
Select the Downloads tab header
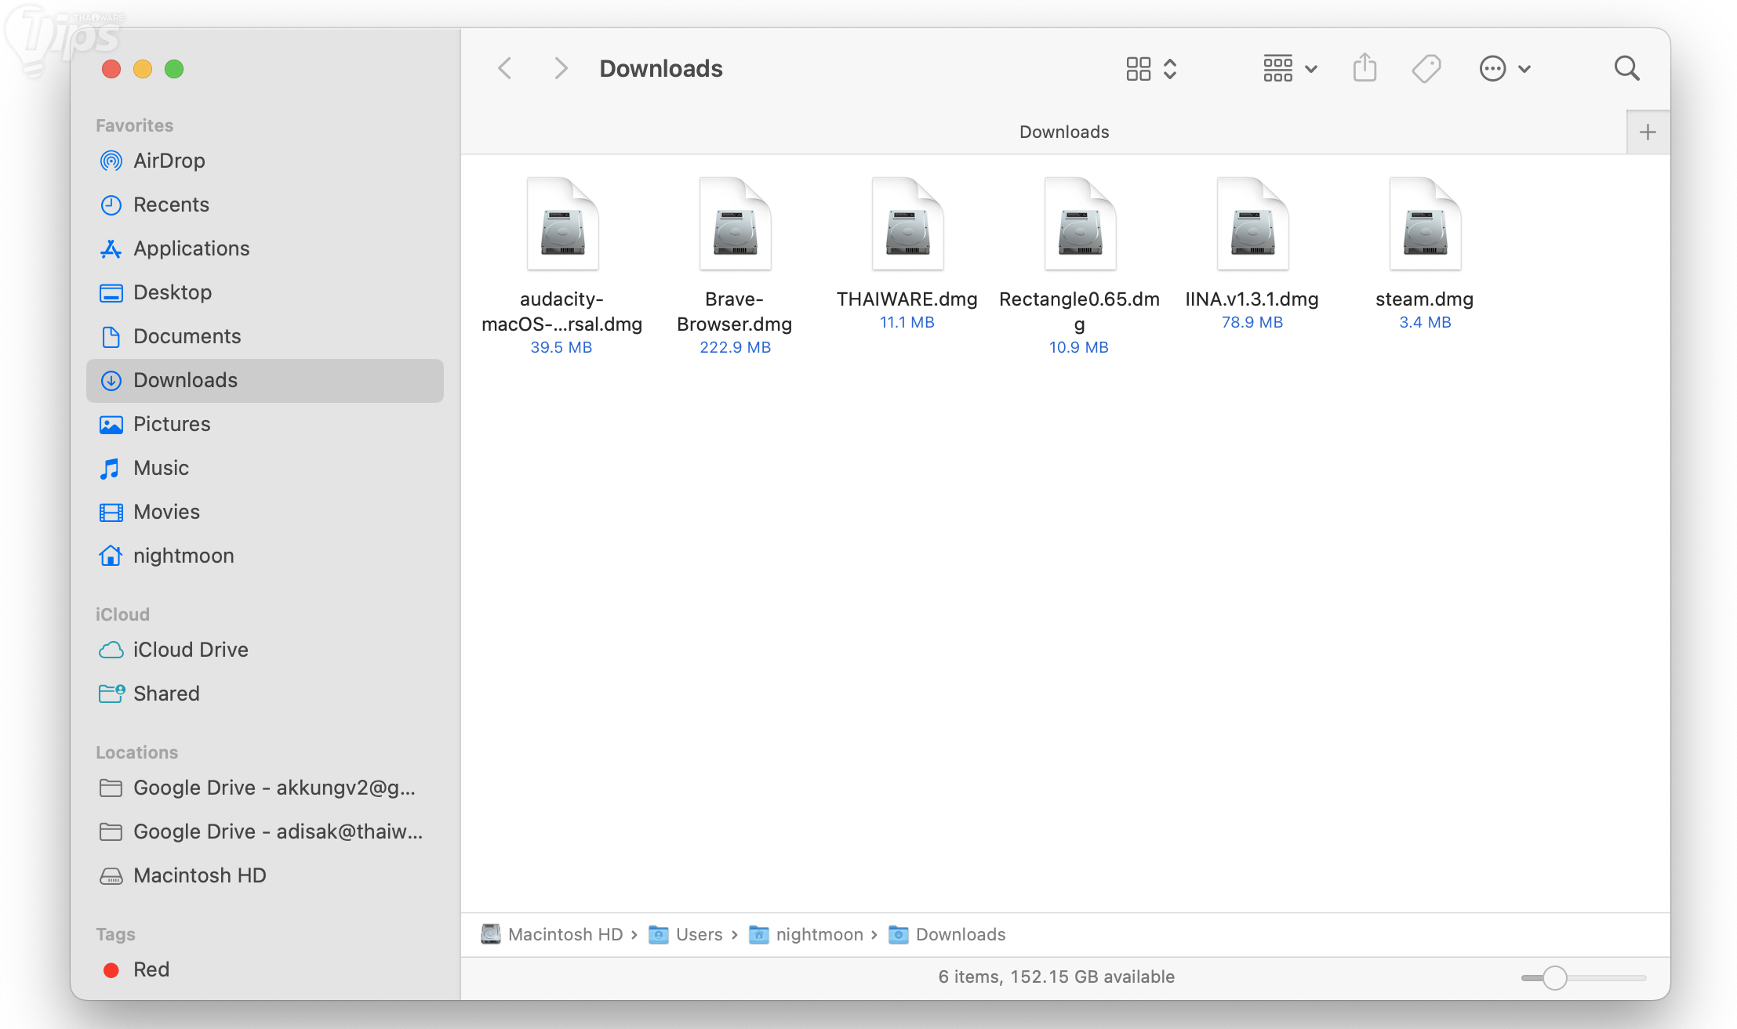[1063, 132]
